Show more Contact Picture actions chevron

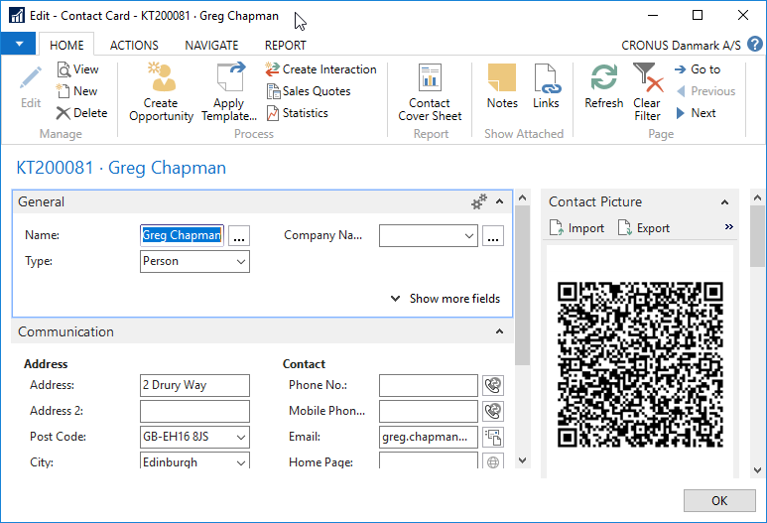(x=729, y=227)
